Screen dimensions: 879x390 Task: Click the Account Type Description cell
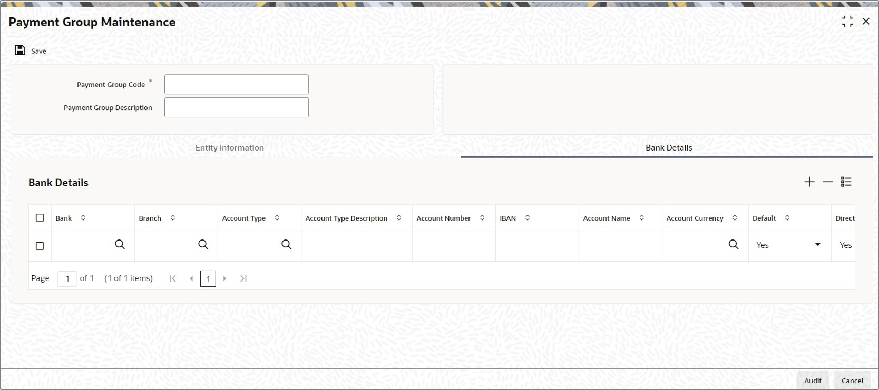357,246
